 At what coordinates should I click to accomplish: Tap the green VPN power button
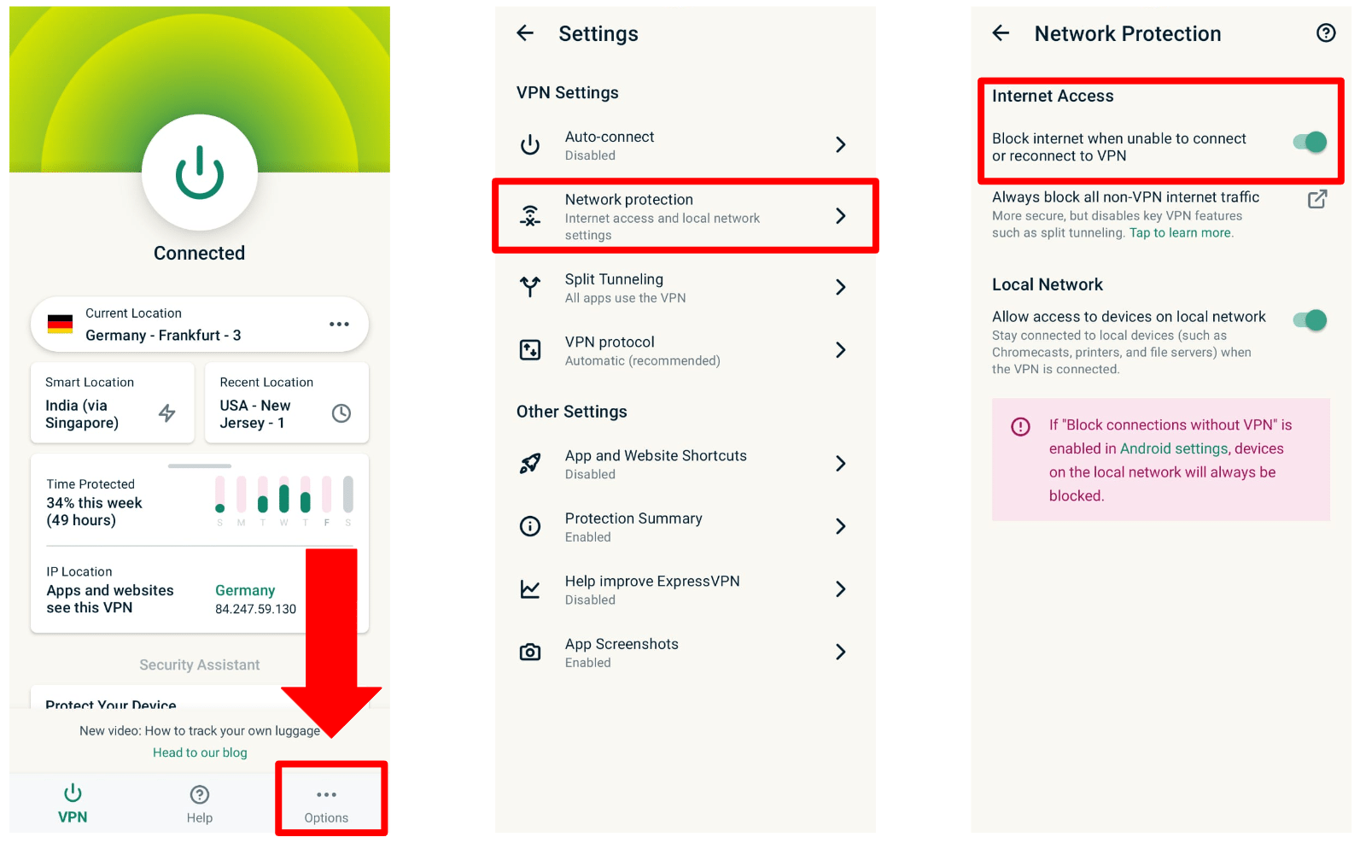coord(200,173)
